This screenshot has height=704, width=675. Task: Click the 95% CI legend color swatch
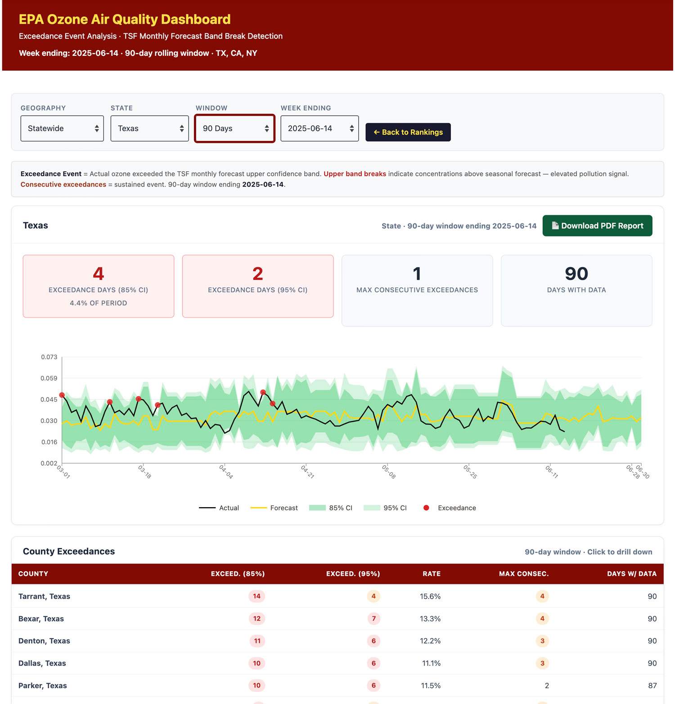[372, 508]
